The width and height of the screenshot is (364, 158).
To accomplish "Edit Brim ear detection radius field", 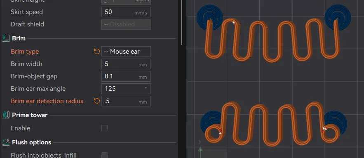I will pos(126,101).
